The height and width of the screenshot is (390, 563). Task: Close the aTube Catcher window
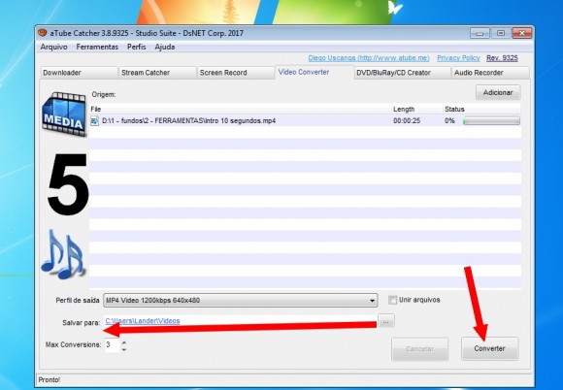521,33
